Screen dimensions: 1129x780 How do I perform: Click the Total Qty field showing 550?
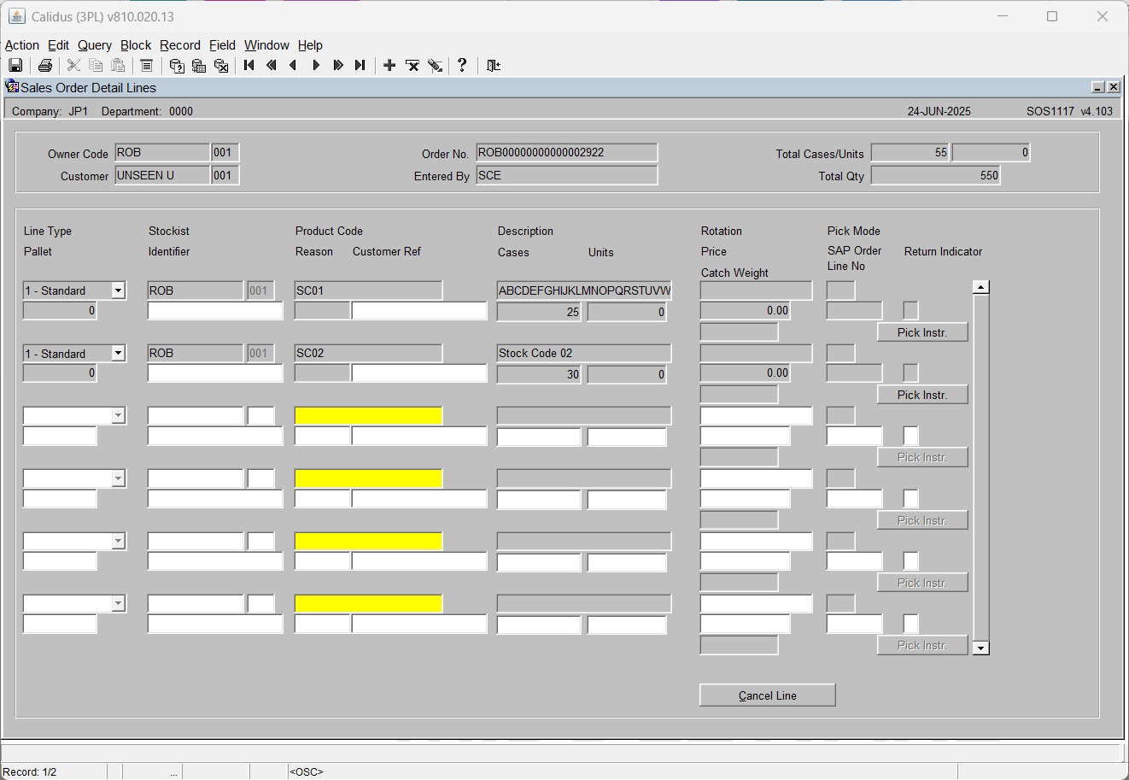[935, 175]
